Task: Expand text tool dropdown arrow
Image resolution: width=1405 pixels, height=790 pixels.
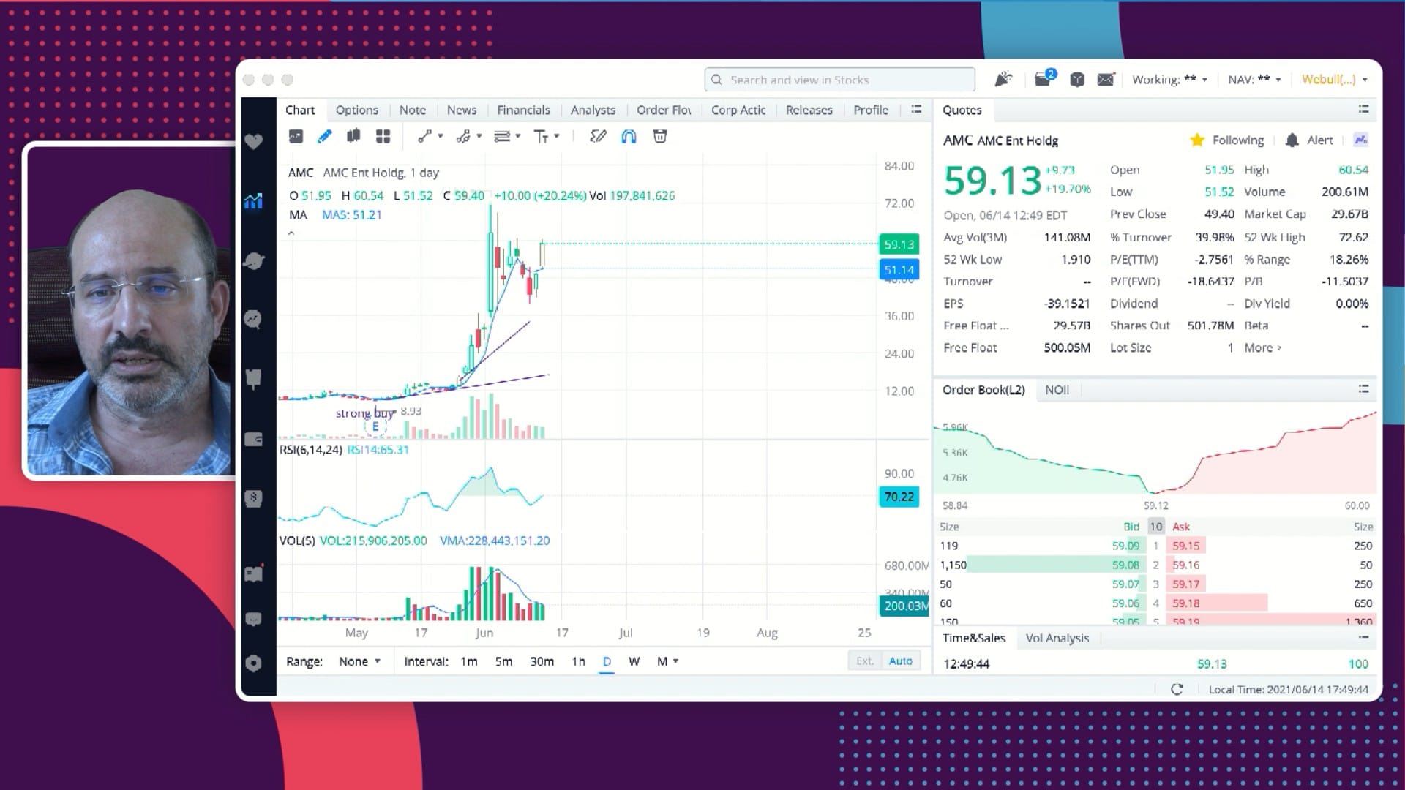Action: click(x=557, y=136)
